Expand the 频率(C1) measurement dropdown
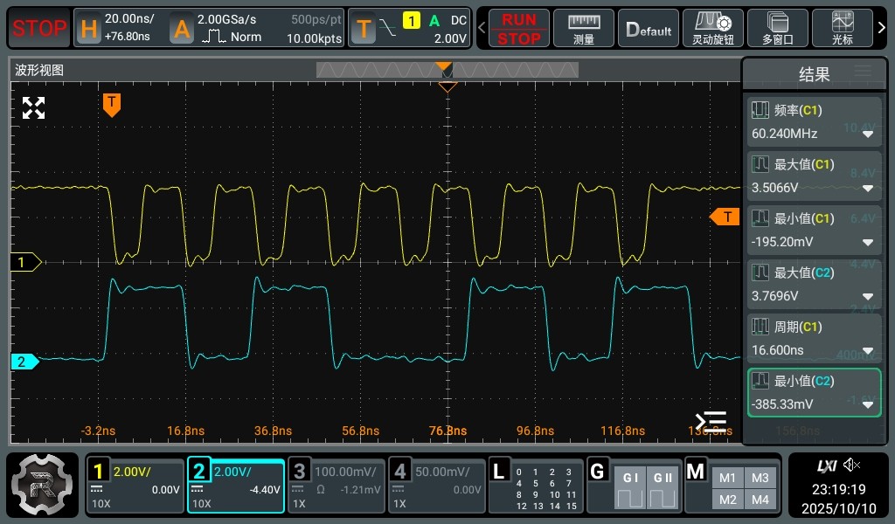The height and width of the screenshot is (524, 895). (868, 134)
